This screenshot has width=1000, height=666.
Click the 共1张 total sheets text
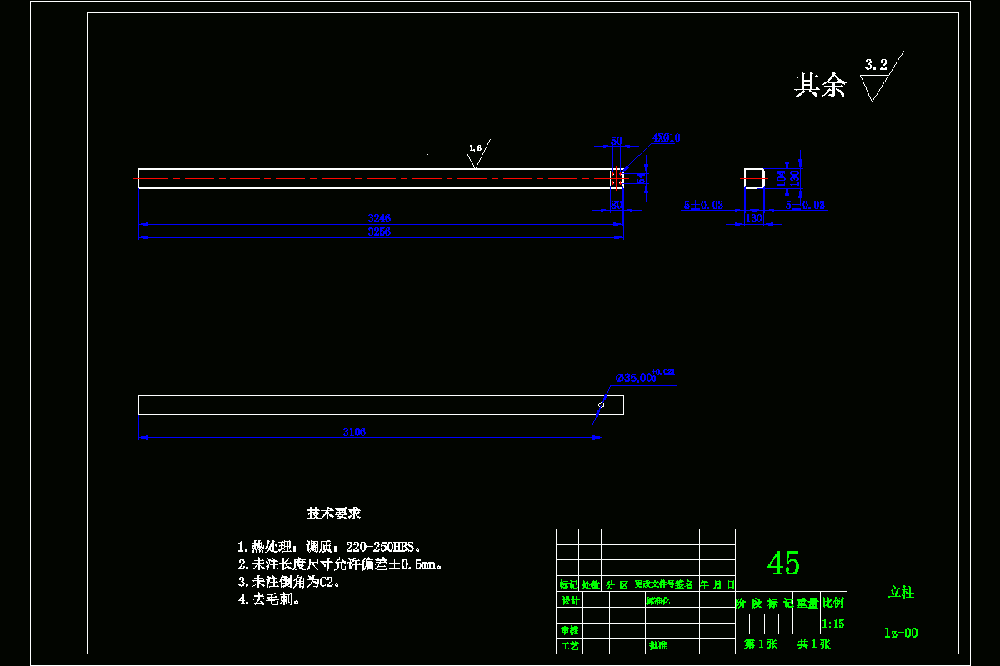coord(814,644)
